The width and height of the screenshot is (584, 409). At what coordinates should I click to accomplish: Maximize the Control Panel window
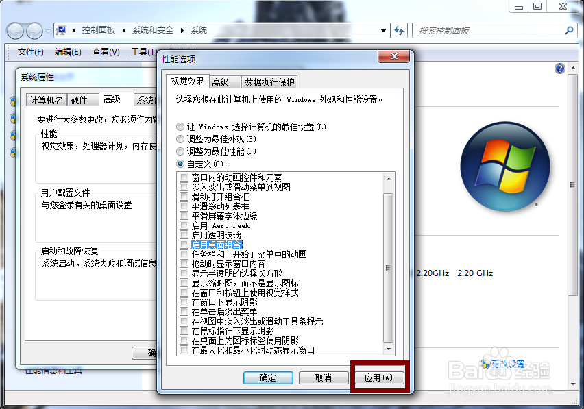(x=537, y=6)
